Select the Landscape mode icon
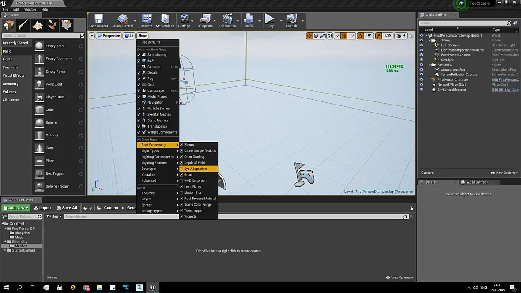The height and width of the screenshot is (293, 521). pyautogui.click(x=38, y=25)
